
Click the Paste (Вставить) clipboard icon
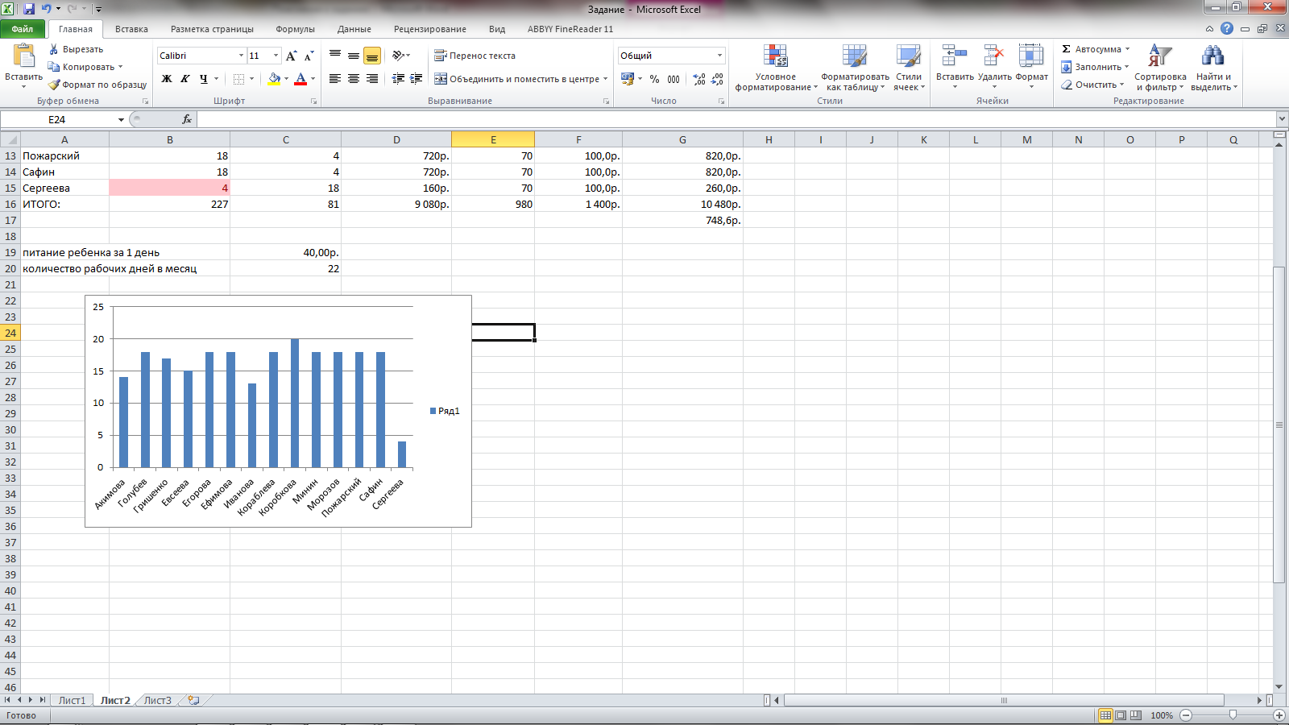(23, 56)
